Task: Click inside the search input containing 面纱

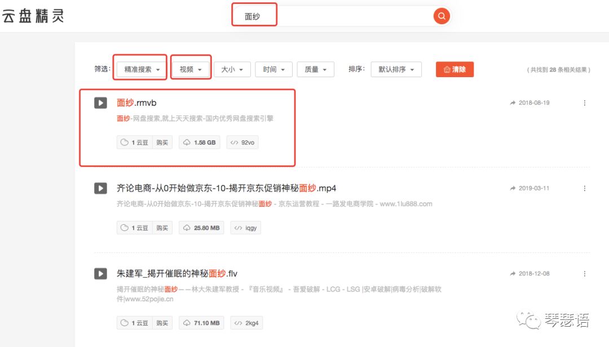Action: click(x=254, y=16)
